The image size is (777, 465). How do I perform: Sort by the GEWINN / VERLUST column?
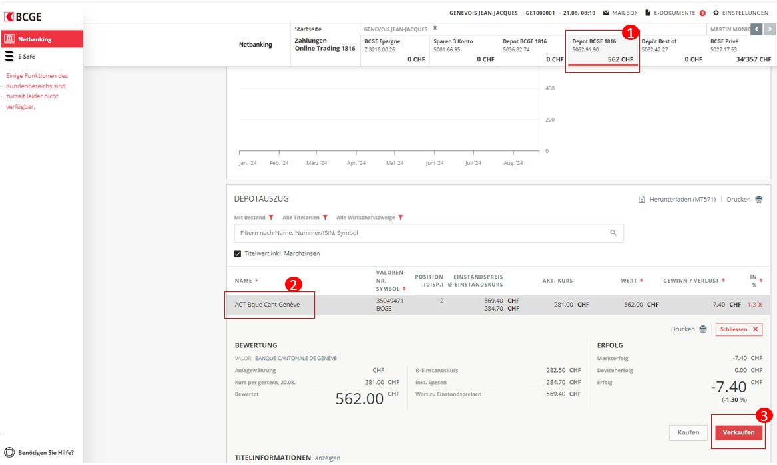[x=694, y=281]
